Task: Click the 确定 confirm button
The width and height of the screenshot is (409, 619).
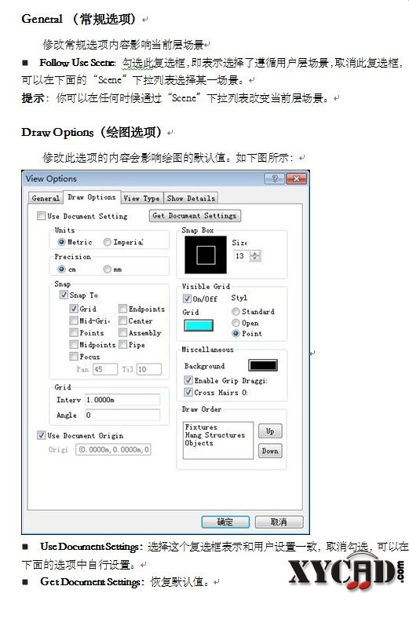Action: tap(225, 522)
